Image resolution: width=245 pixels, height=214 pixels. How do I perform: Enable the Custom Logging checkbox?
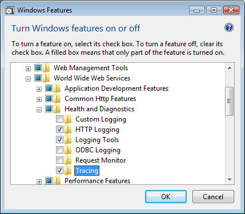59,119
